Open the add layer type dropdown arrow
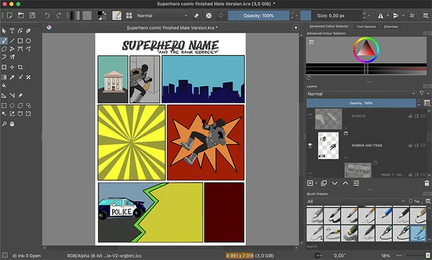This screenshot has width=432, height=260. (x=316, y=183)
